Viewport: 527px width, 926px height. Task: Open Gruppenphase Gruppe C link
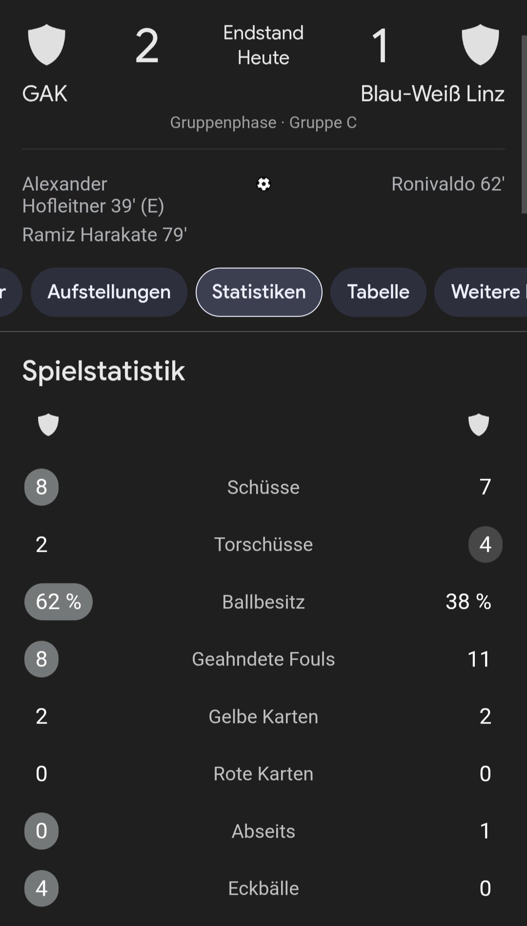click(263, 122)
